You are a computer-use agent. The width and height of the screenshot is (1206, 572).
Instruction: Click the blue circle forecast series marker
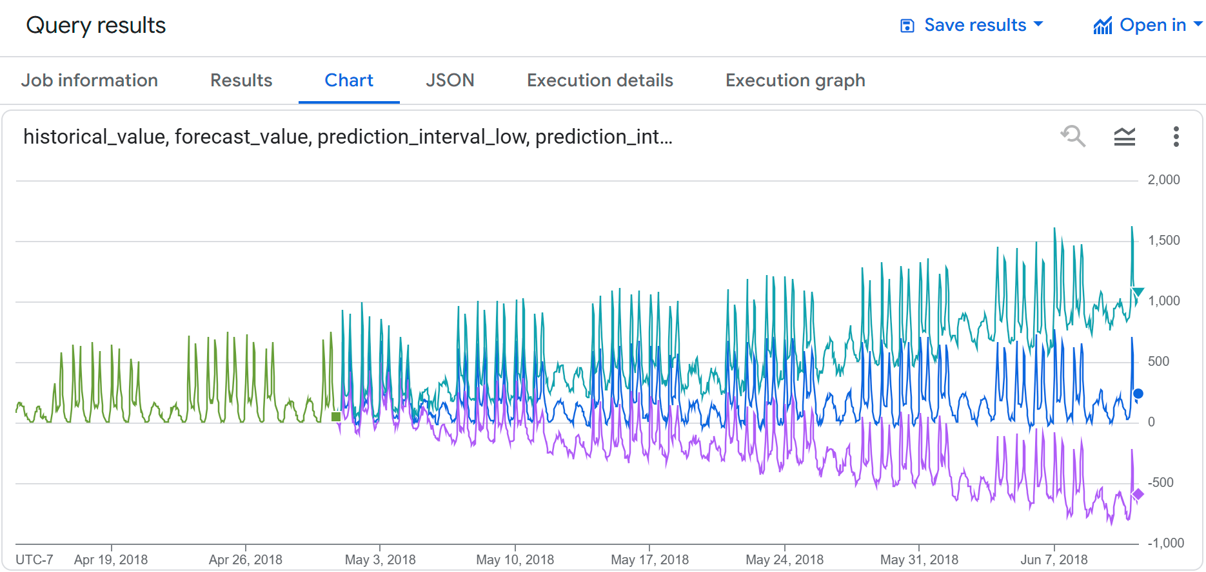tap(1138, 394)
